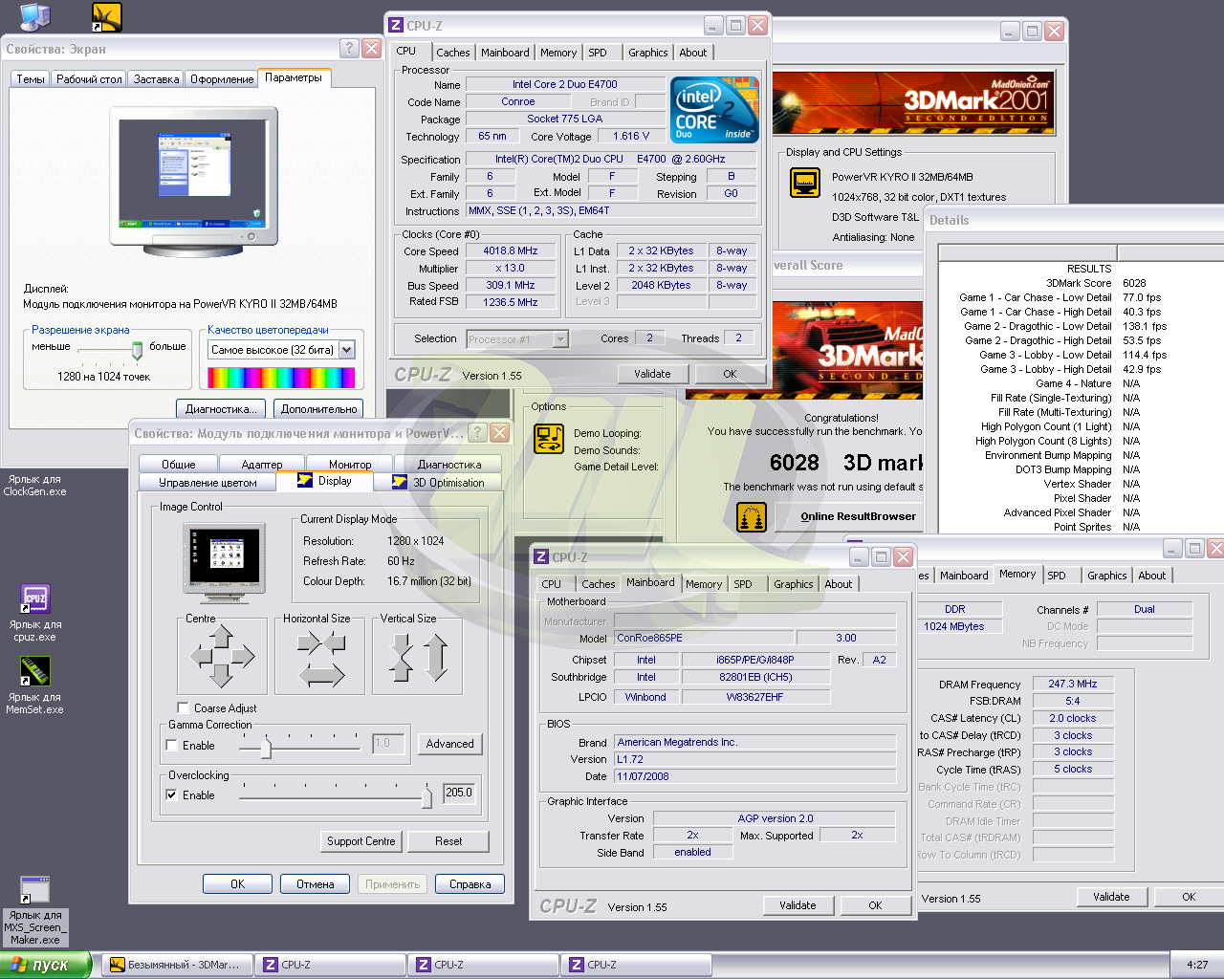Enable the Gamma Correction checkbox
Image resolution: width=1224 pixels, height=979 pixels.
(x=172, y=746)
